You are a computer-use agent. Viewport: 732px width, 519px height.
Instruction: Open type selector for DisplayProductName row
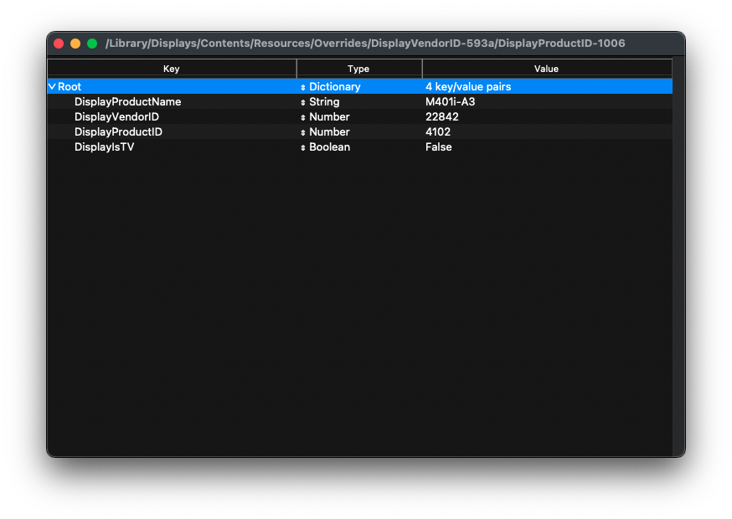pyautogui.click(x=303, y=102)
